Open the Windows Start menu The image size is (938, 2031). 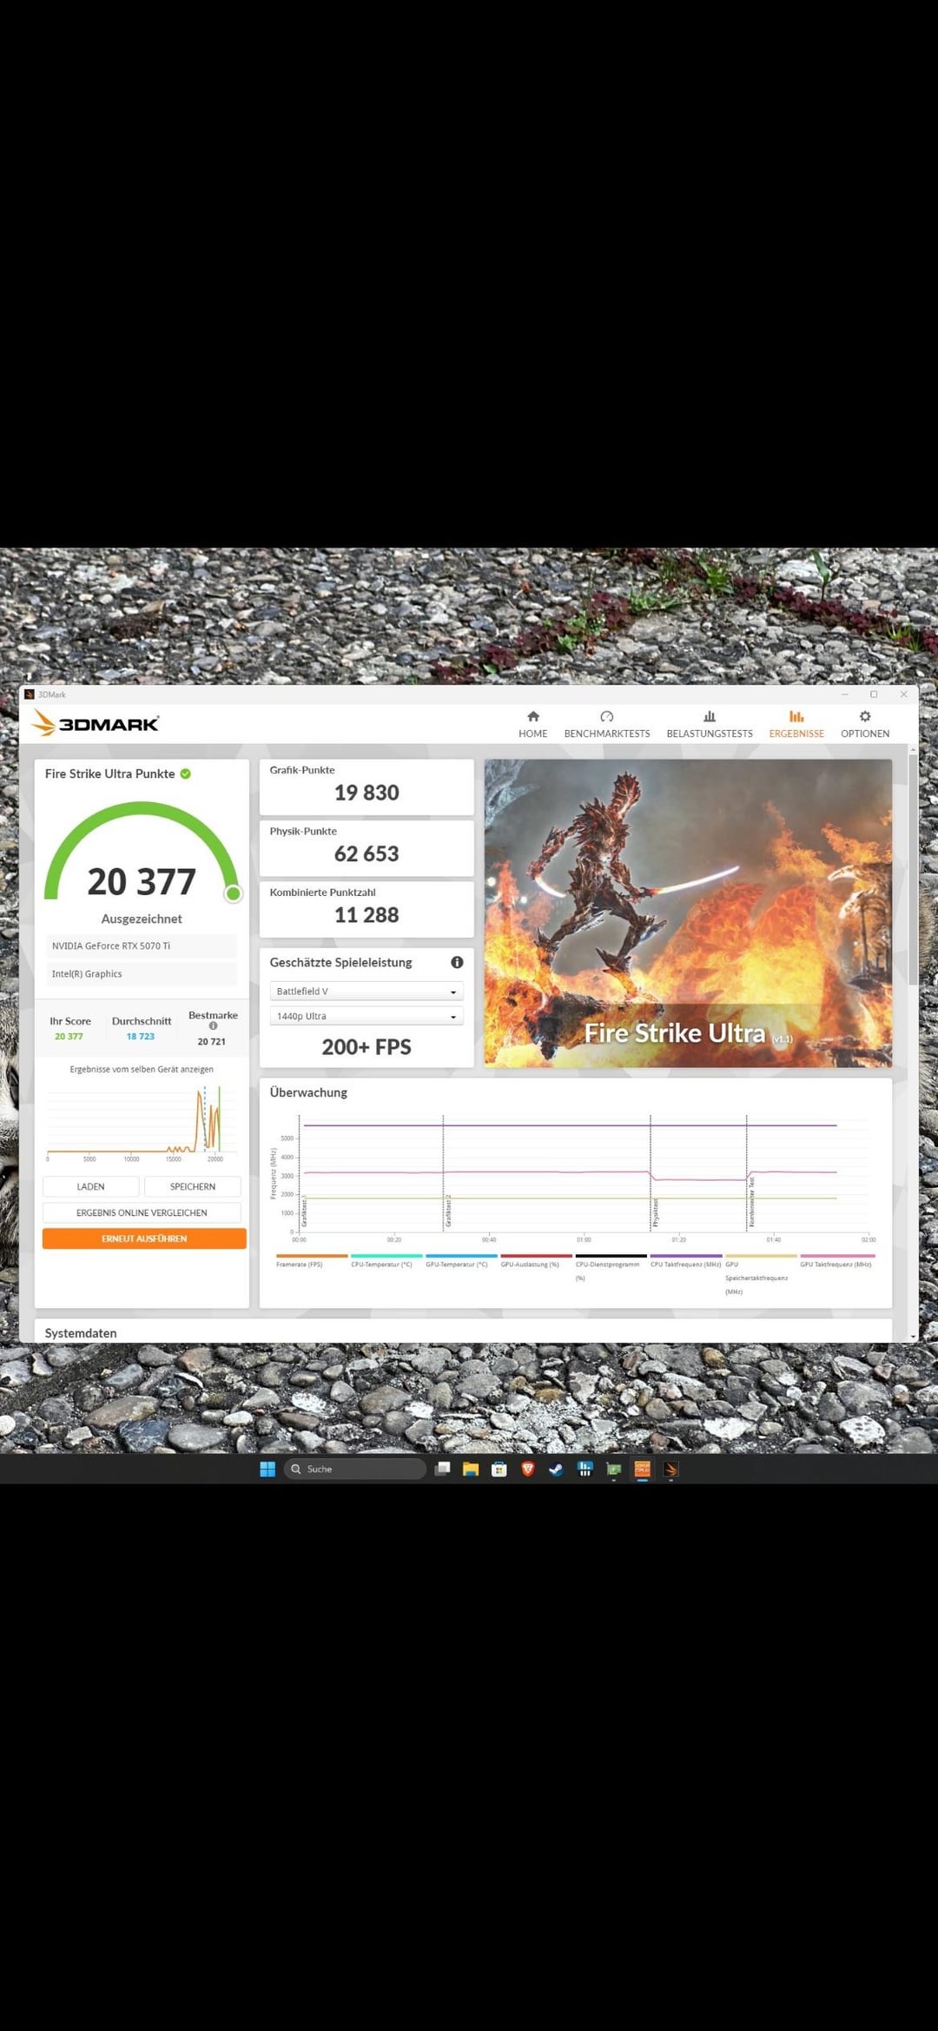(x=268, y=1469)
